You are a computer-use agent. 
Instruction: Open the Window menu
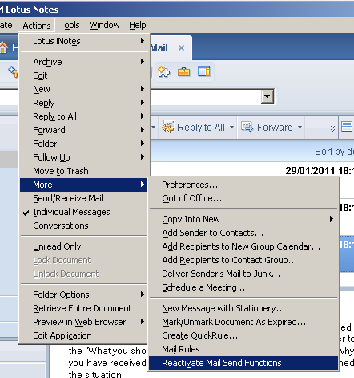(104, 25)
